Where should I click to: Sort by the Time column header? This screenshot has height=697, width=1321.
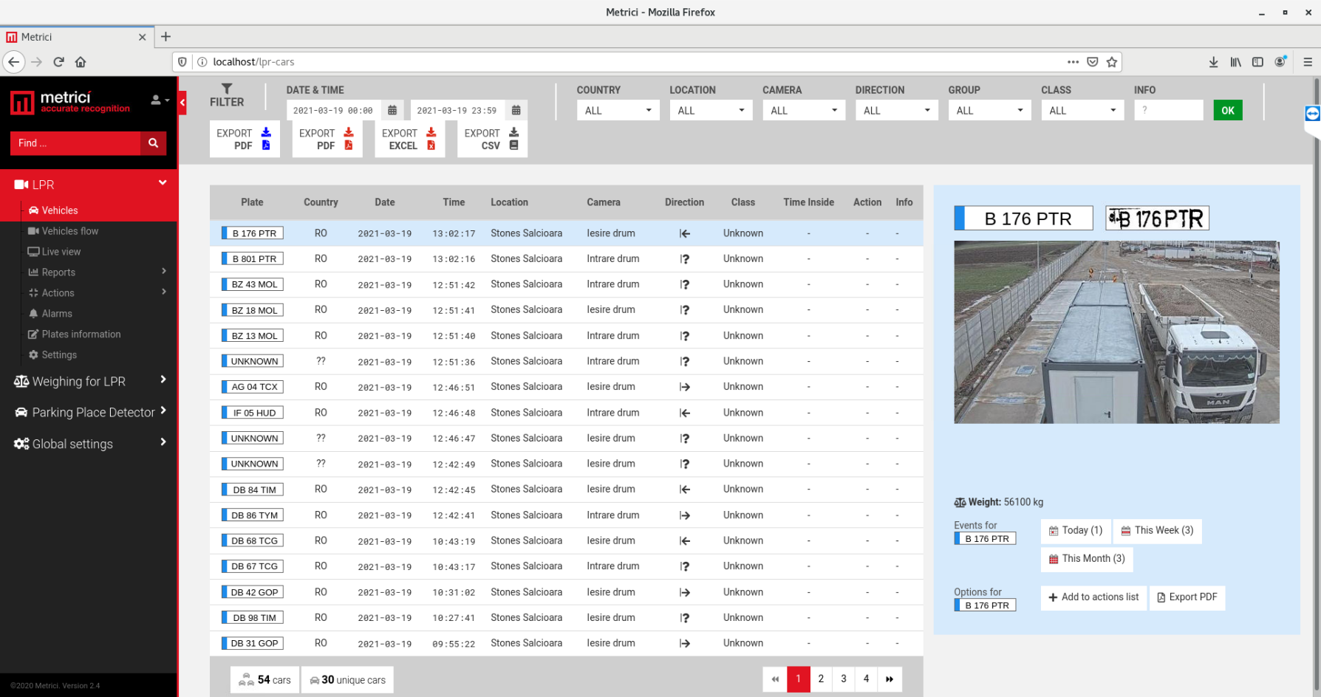pyautogui.click(x=454, y=202)
